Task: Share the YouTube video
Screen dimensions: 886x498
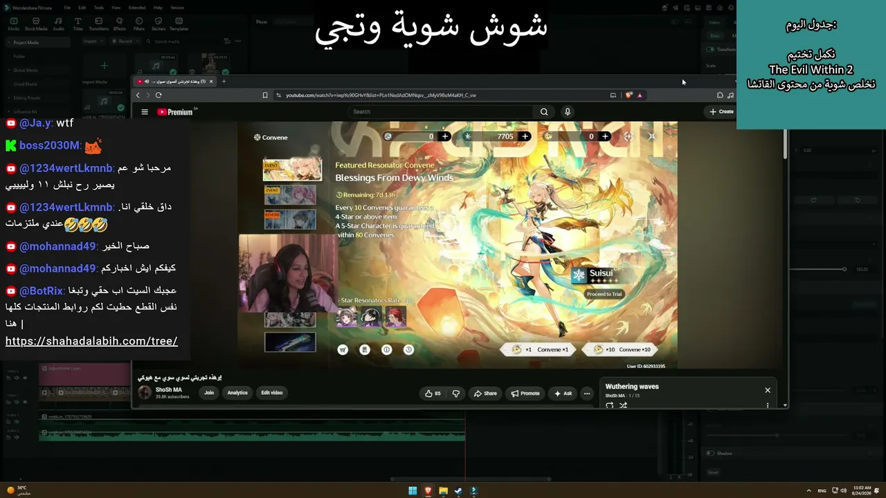Action: [485, 394]
